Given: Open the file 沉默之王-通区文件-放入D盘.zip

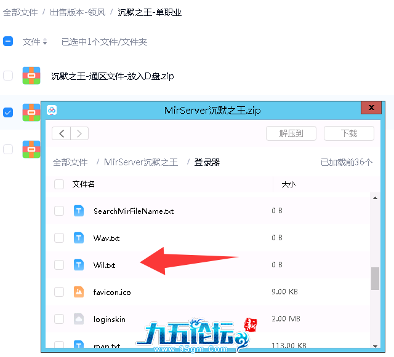Looking at the screenshot, I should [x=112, y=76].
